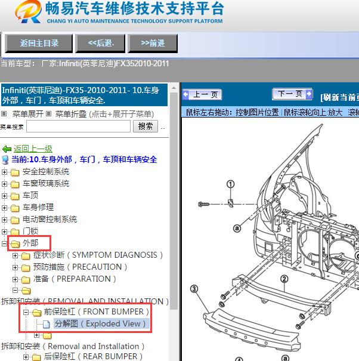The height and width of the screenshot is (361, 359).
Task: Click the 搜索 search button
Action: click(146, 126)
